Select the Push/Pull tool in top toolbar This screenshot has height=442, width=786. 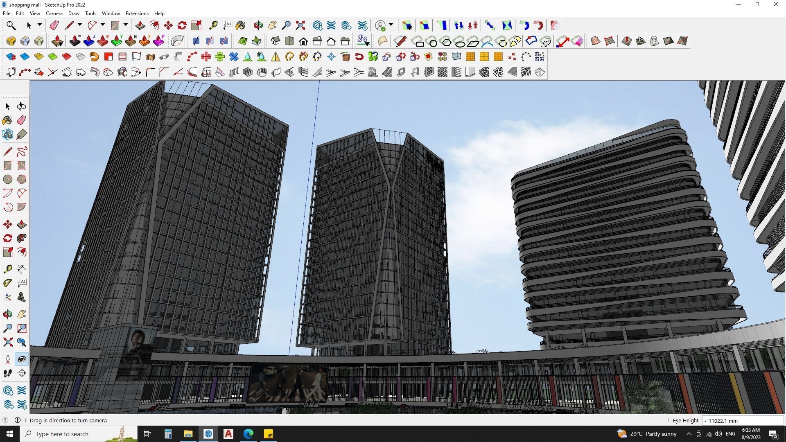(140, 25)
